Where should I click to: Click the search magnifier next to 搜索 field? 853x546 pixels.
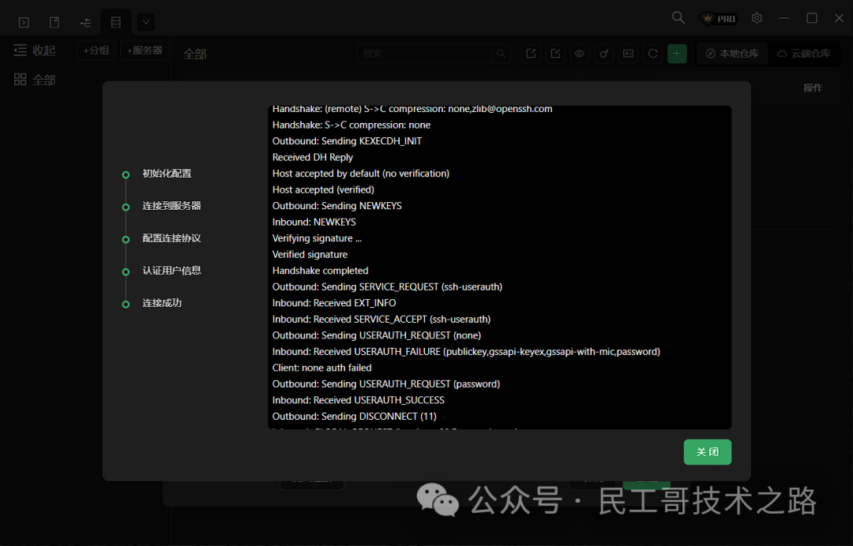[501, 53]
